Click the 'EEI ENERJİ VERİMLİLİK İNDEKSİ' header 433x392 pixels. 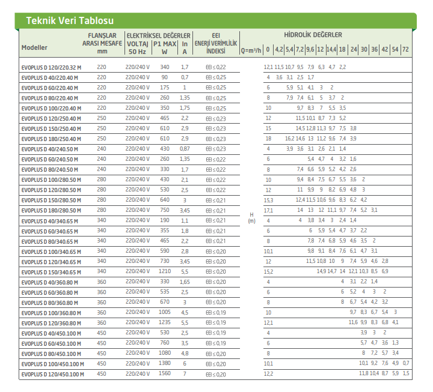pos(216,43)
